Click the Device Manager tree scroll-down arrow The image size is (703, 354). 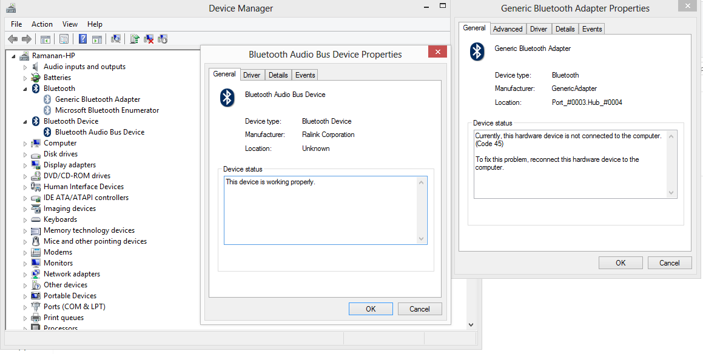471,324
